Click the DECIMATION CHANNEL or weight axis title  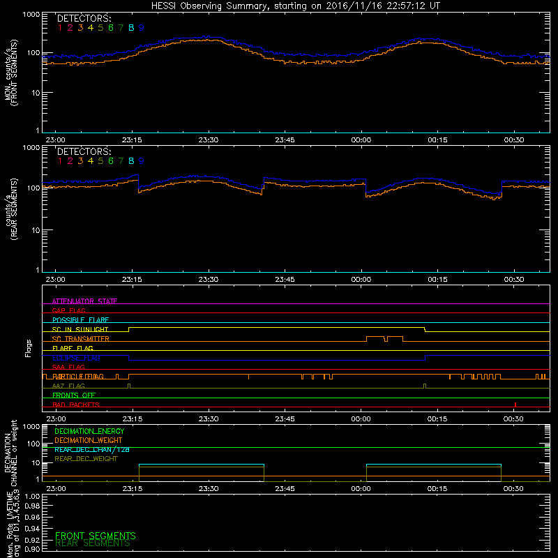click(10, 453)
